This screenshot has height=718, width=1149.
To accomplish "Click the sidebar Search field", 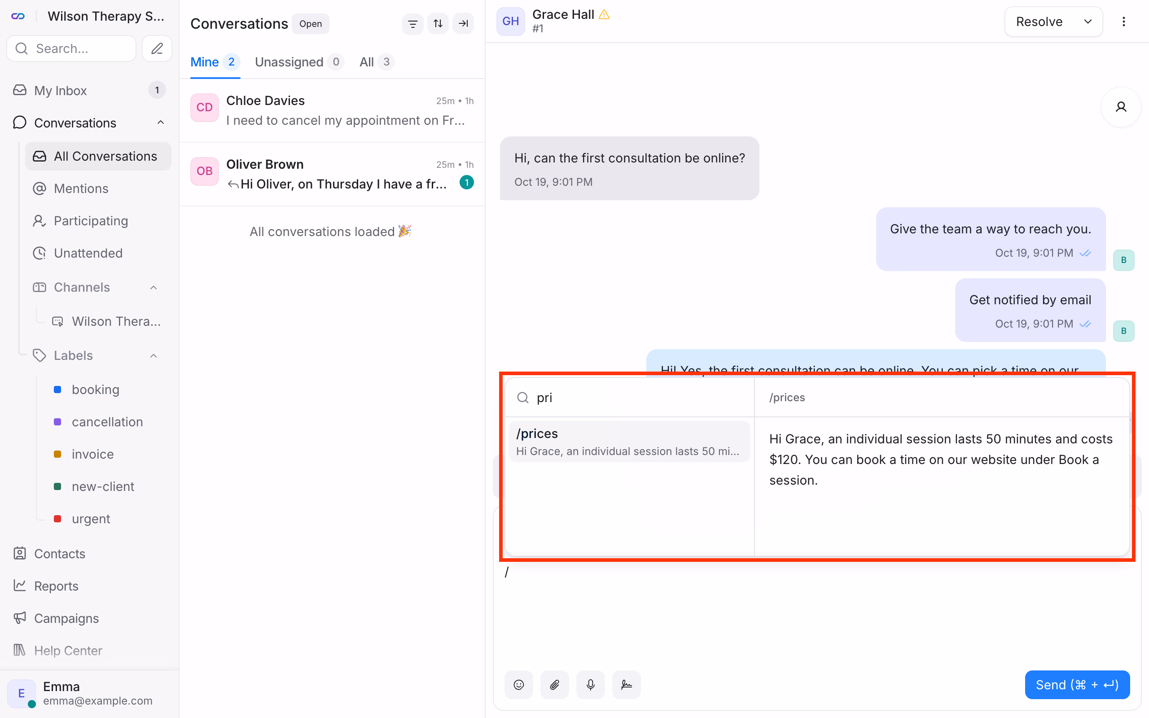I will [x=72, y=48].
